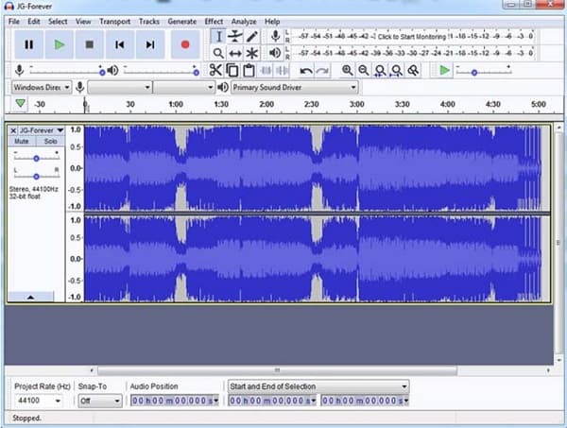The width and height of the screenshot is (567, 428).
Task: Skip to start of track
Action: (x=119, y=44)
